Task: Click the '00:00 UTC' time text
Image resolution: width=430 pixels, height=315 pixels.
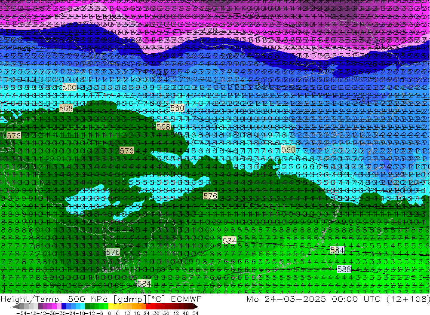Action: tap(356, 299)
